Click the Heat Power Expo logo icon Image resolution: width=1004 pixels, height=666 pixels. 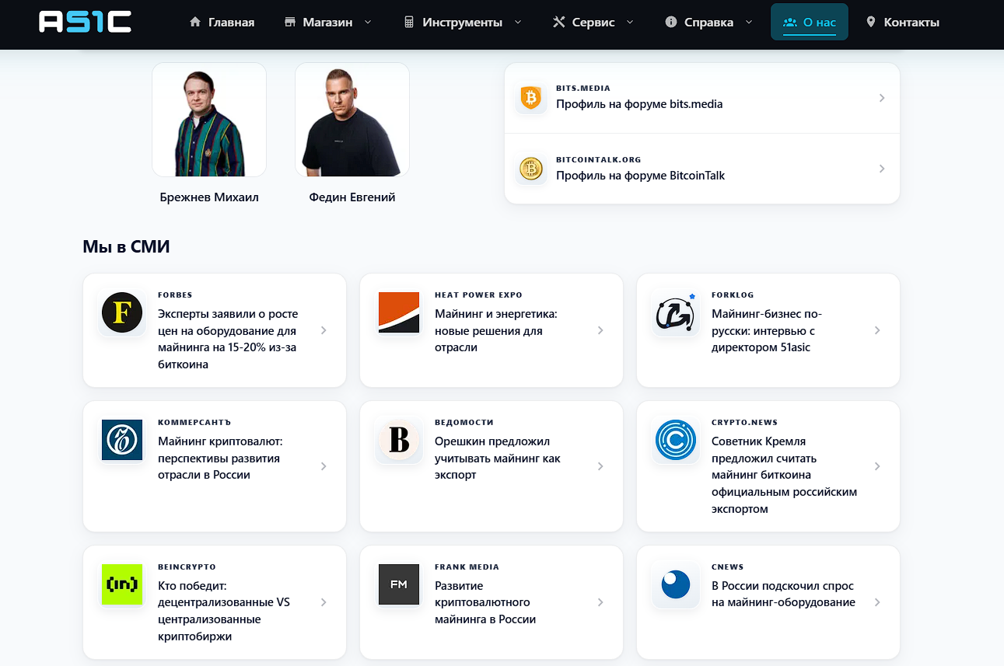click(x=399, y=312)
